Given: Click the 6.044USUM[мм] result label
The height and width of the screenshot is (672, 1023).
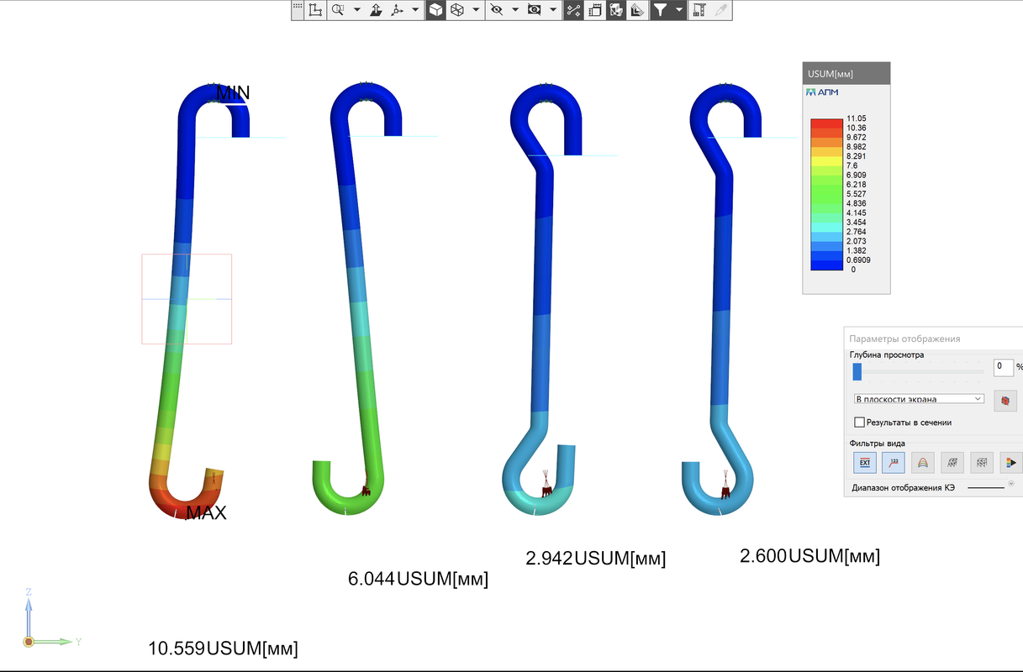Looking at the screenshot, I should click(x=418, y=579).
